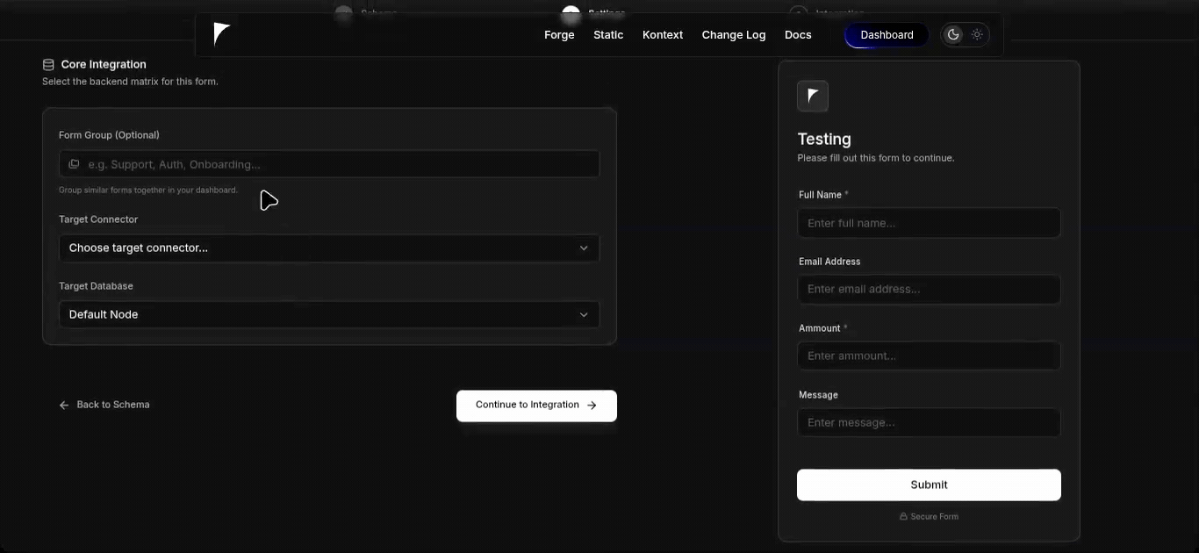Expand the Target Connector dropdown
The width and height of the screenshot is (1199, 553).
tap(329, 248)
